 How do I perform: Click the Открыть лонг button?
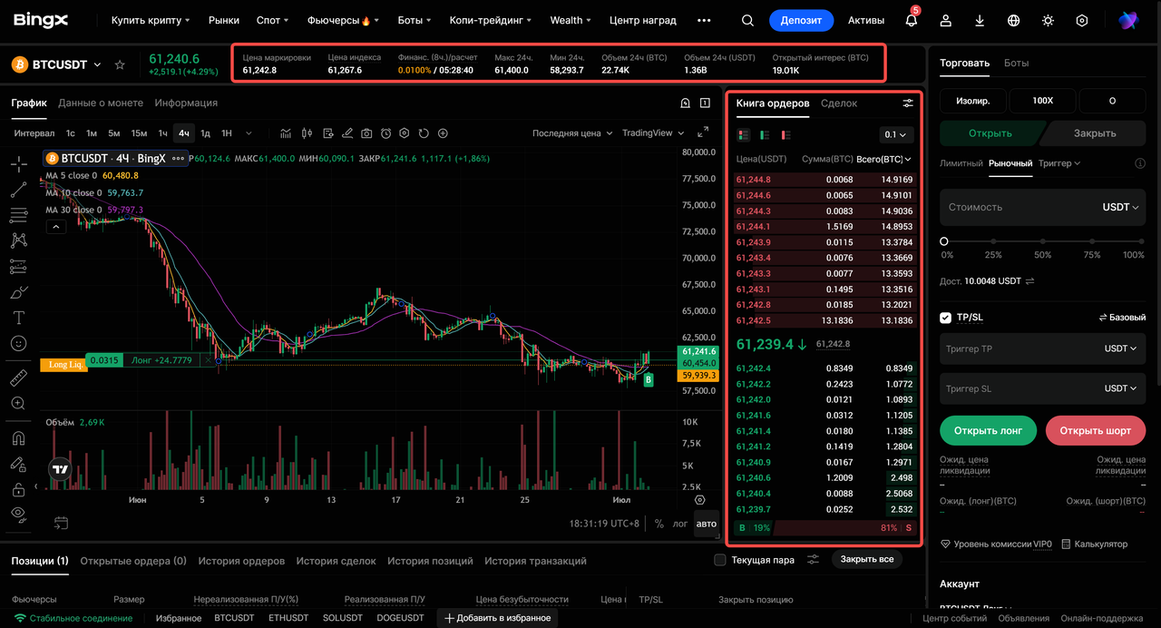(988, 430)
